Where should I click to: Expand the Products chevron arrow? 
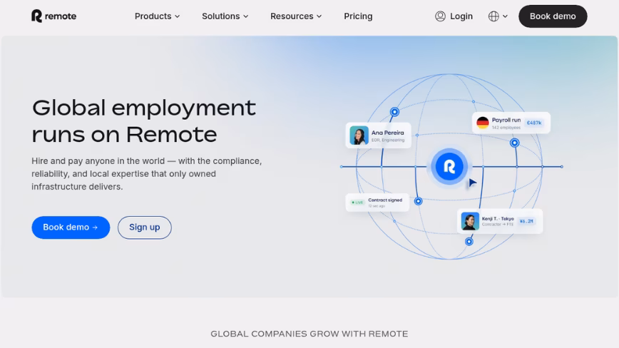178,16
